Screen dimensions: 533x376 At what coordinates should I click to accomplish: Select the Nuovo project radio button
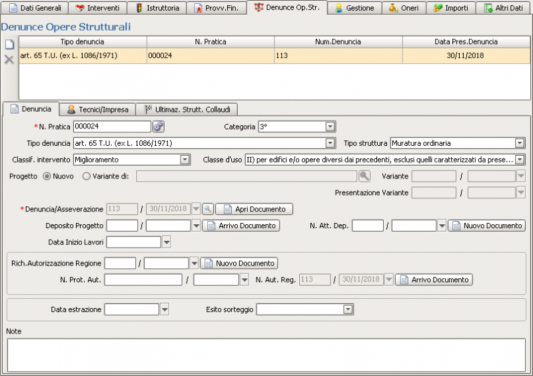(47, 176)
